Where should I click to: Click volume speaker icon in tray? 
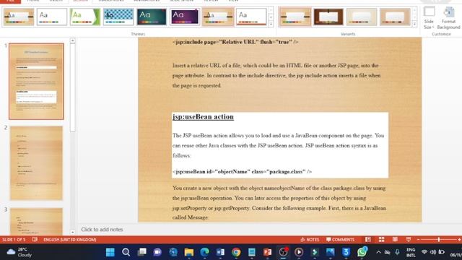(433, 252)
